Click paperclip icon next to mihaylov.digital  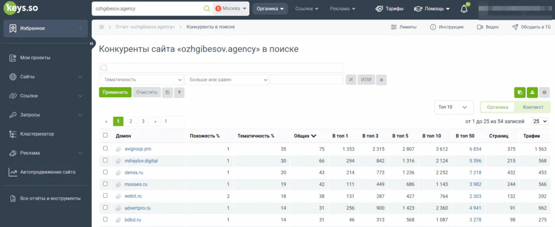tap(119, 161)
